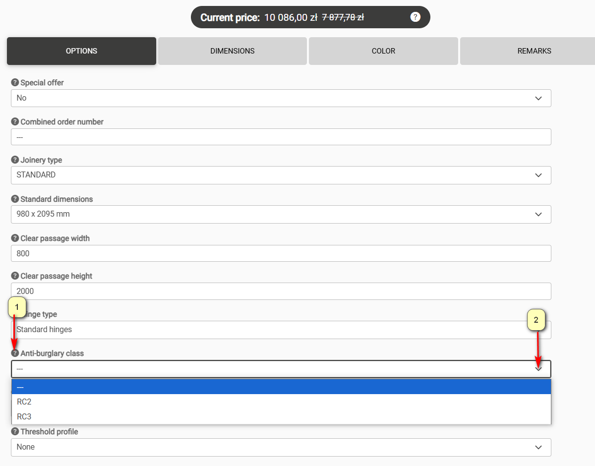Choose RC3 anti-burglary class option
The width and height of the screenshot is (595, 466).
[x=24, y=416]
